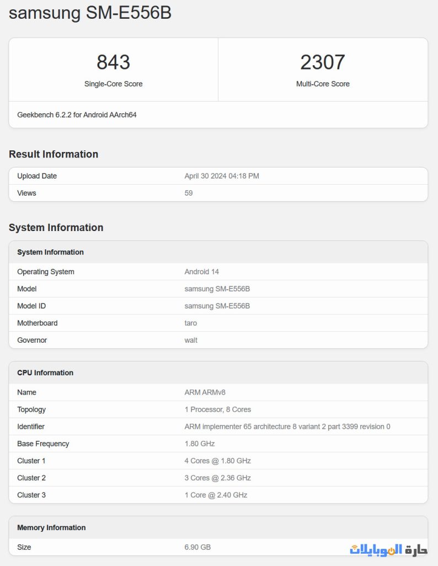The height and width of the screenshot is (566, 438).
Task: Click the CPU Information table header
Action: [45, 373]
